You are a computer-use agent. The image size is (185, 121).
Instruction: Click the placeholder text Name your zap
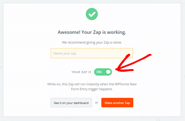65,53
